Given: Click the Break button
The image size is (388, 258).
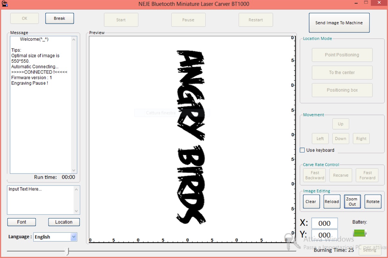Looking at the screenshot, I should coord(59,18).
